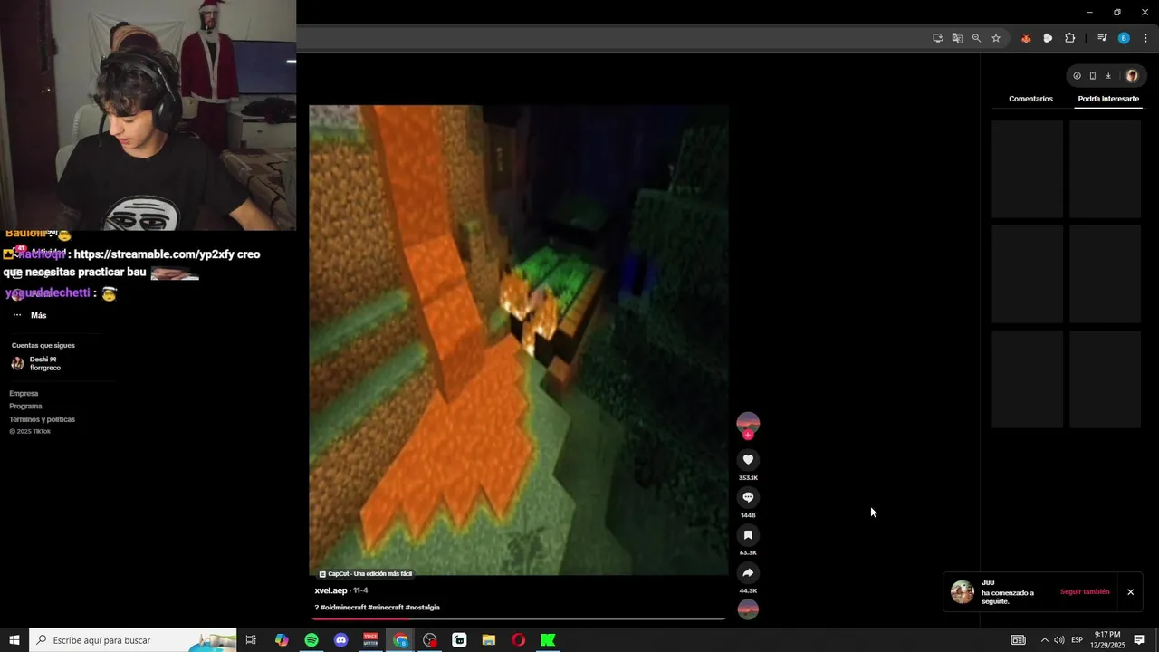Open Kick app from the taskbar
Screen dimensions: 1159x652
coord(548,640)
